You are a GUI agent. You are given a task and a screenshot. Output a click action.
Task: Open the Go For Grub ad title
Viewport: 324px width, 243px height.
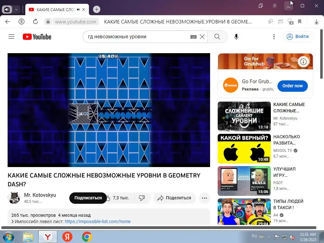tap(257, 81)
